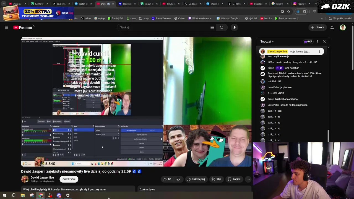
Task: Click the Utwórz create button
Action: coord(317,27)
